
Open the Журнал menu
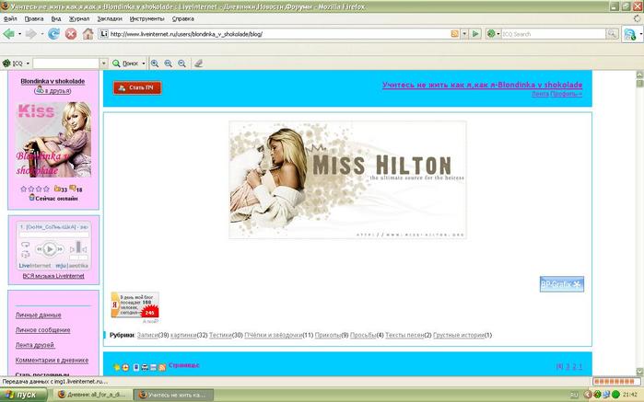point(79,19)
